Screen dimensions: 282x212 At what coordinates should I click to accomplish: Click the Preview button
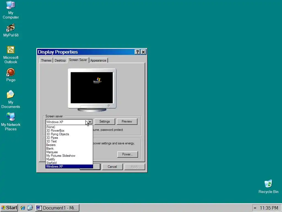127,121
